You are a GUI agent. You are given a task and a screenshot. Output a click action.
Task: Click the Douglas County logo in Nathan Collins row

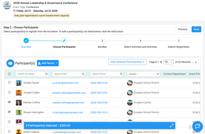pos(130,103)
